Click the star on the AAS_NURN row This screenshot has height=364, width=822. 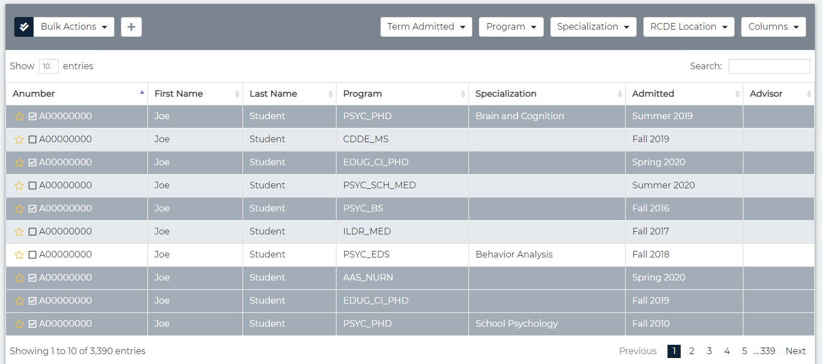tap(19, 278)
